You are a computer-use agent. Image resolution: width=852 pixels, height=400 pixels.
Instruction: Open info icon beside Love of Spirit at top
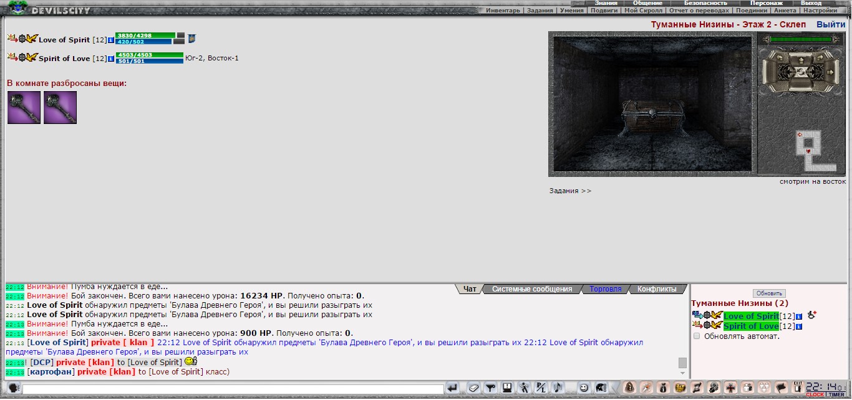click(x=111, y=40)
